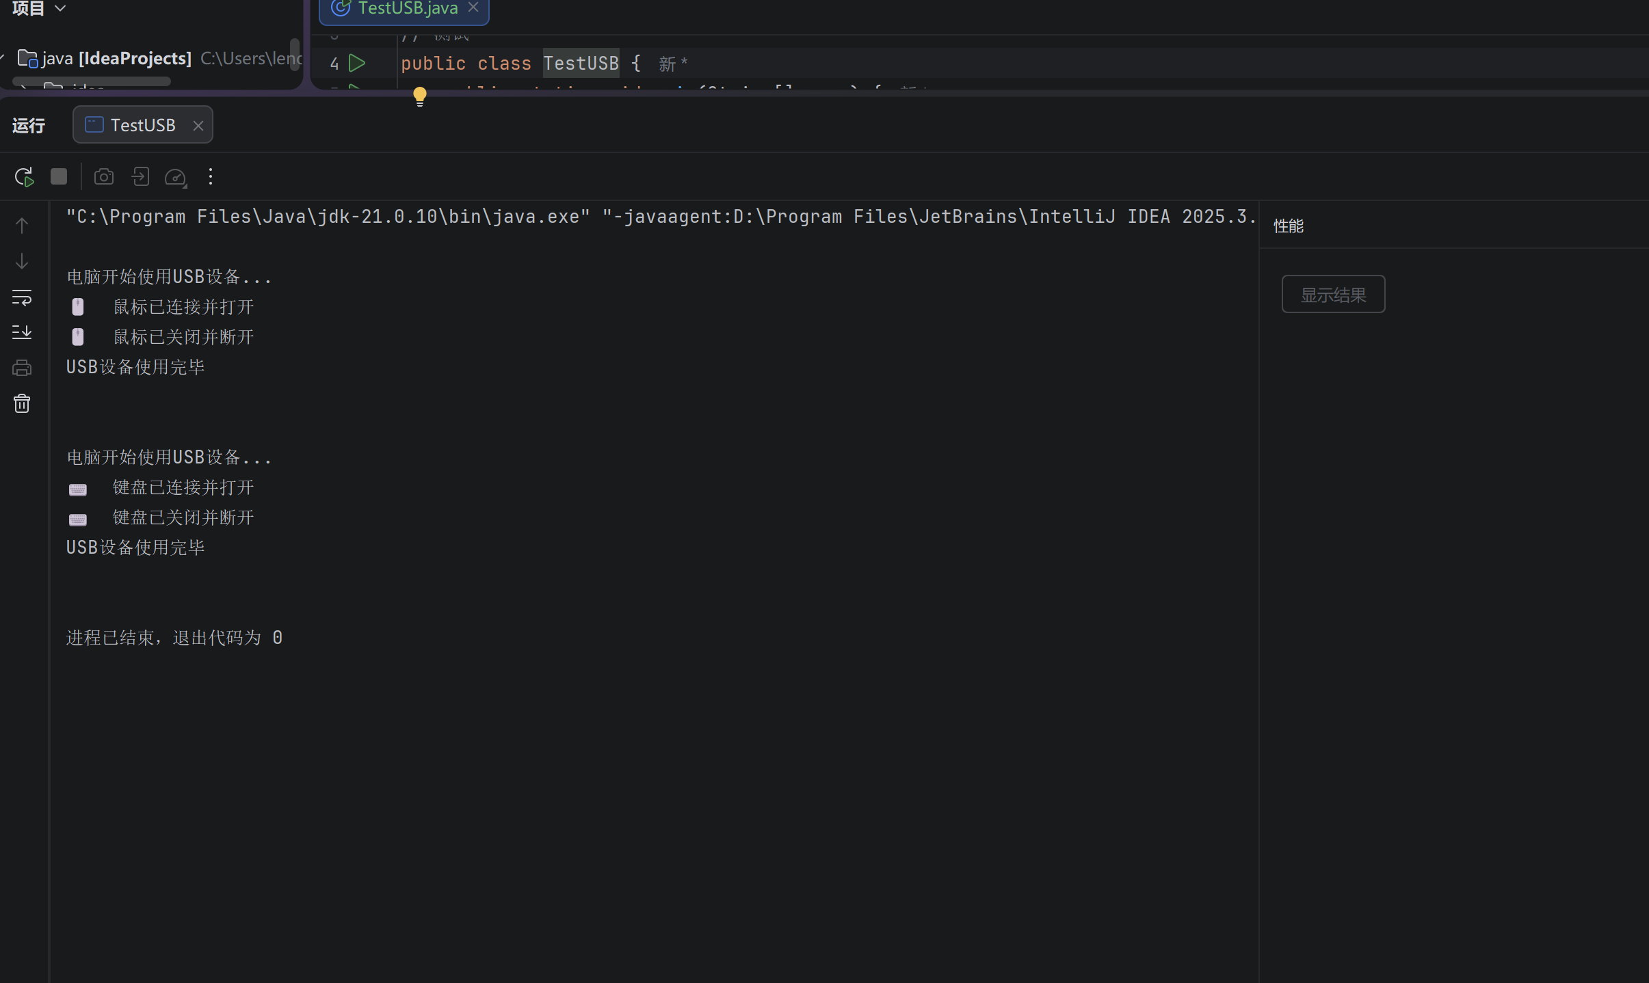This screenshot has height=983, width=1649.
Task: Click the yellow lightbulb quick-fix icon
Action: tap(420, 96)
